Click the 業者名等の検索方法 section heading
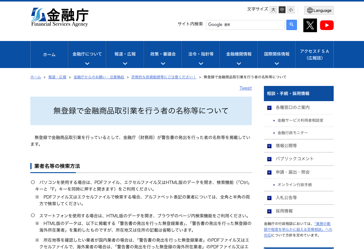364x249 pixels. pos(57,166)
